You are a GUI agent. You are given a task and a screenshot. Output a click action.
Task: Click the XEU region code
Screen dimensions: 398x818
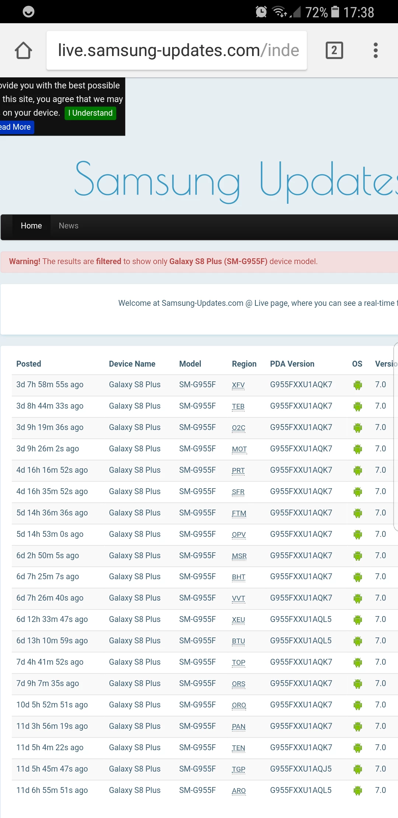coord(238,620)
